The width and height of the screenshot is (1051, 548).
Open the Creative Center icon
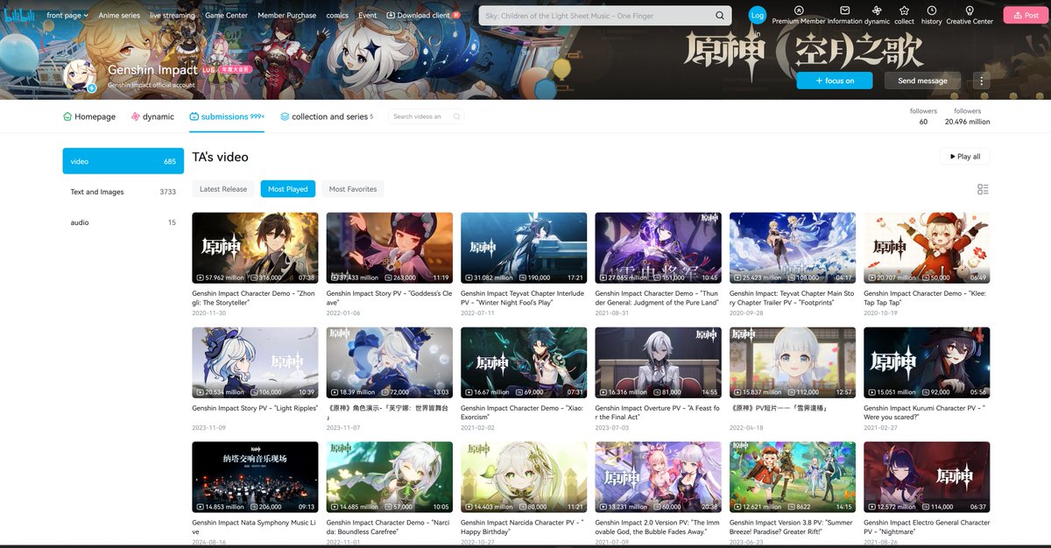click(x=970, y=11)
